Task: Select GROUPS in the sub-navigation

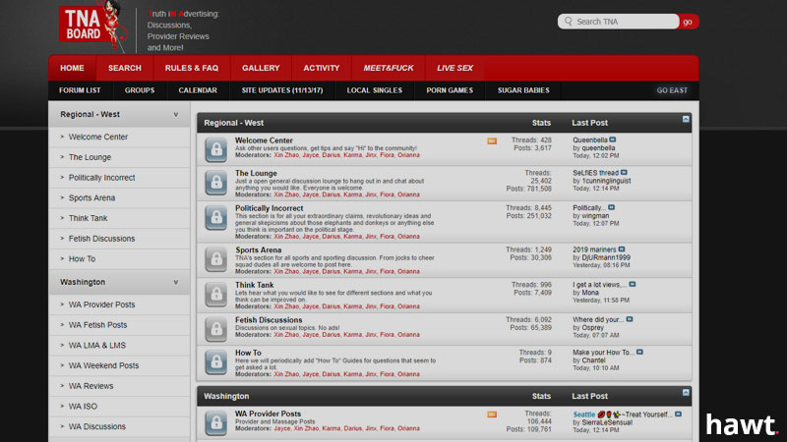Action: (140, 90)
